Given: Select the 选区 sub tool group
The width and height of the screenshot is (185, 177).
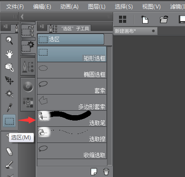Looking at the screenshot, I should tap(70, 39).
